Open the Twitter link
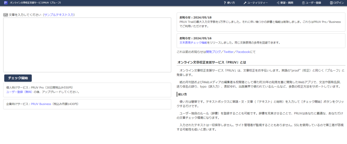 point(228,52)
